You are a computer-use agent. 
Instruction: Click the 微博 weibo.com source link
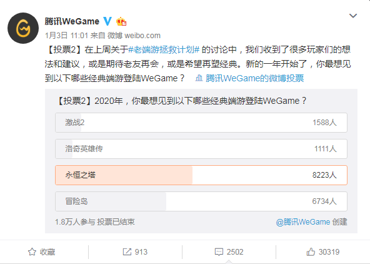[x=134, y=36]
